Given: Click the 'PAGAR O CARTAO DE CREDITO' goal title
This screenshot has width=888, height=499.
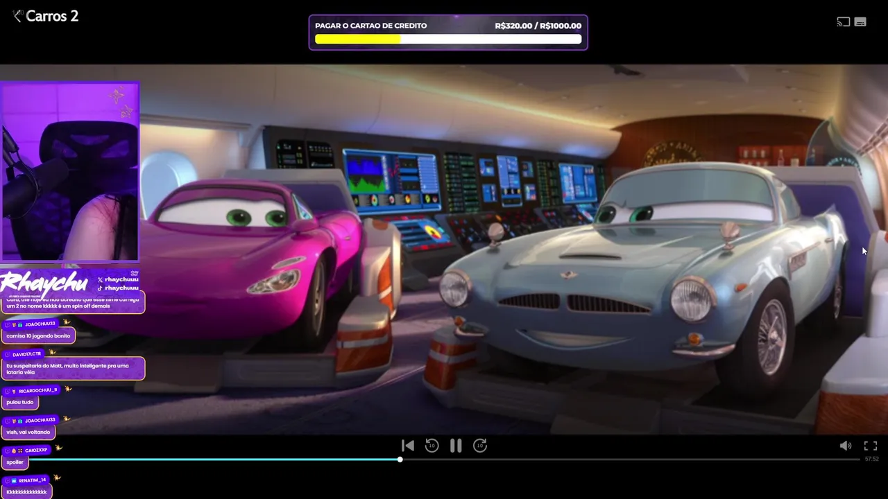Looking at the screenshot, I should (x=371, y=26).
